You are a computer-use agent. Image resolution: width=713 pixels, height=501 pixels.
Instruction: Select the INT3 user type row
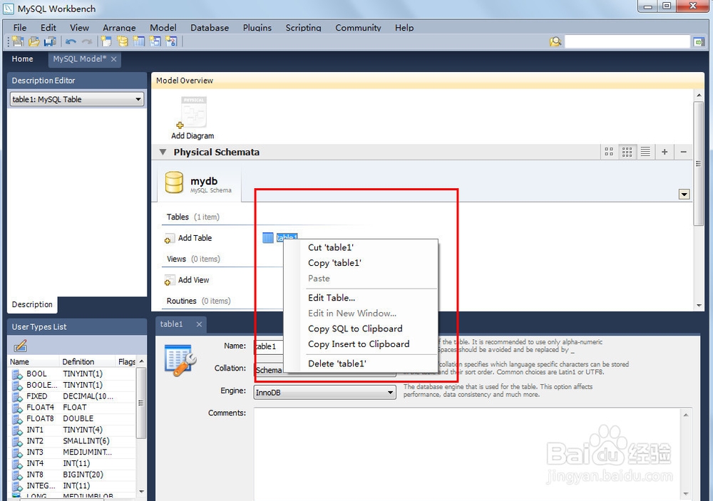[x=73, y=452]
